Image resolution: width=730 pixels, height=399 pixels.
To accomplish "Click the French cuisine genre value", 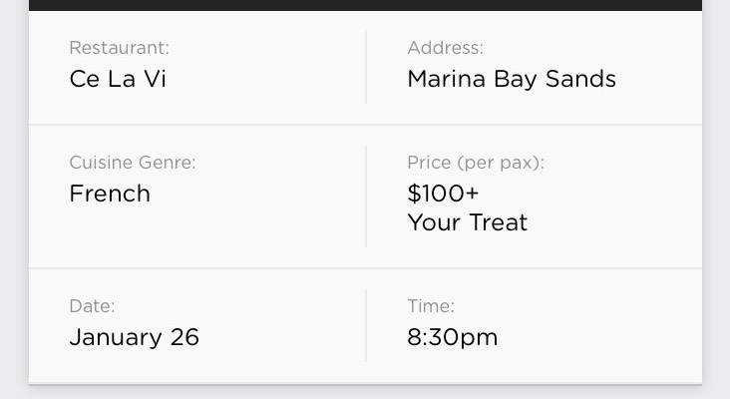I will pyautogui.click(x=110, y=194).
